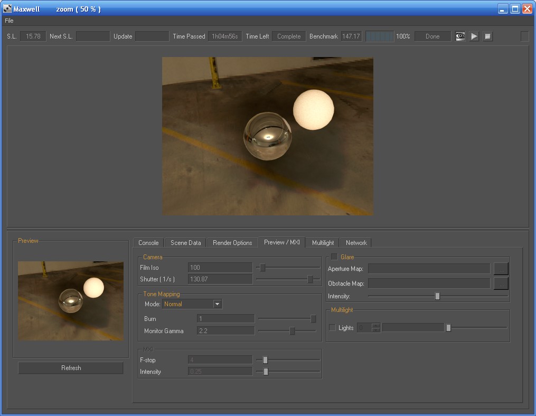Click the Obstacle Map text field
The width and height of the screenshot is (536, 416).
coord(429,283)
